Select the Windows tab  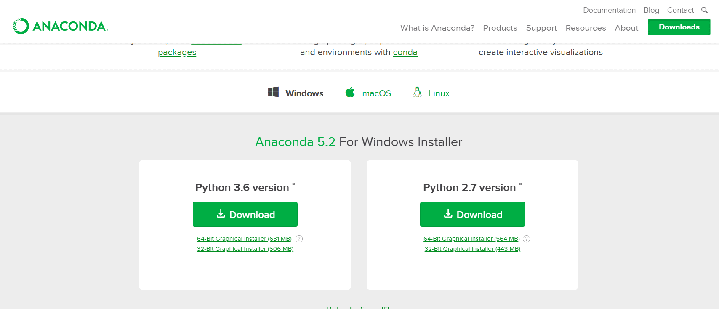pos(296,93)
